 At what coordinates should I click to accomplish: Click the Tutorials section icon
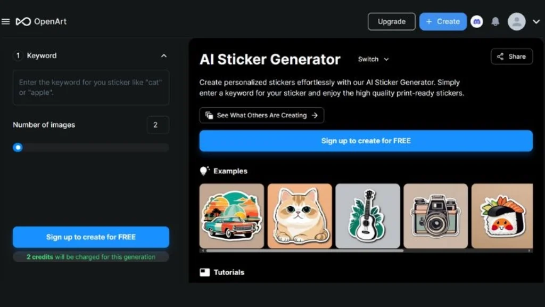[x=205, y=272]
